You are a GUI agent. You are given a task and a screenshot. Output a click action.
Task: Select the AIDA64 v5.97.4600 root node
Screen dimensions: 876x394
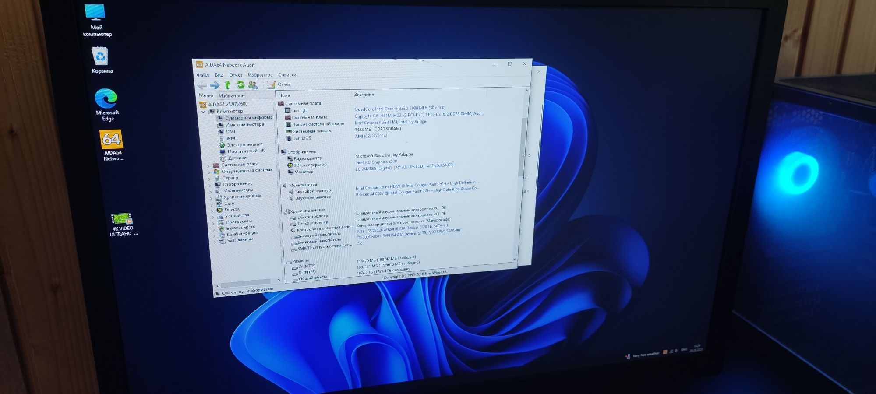pos(224,104)
